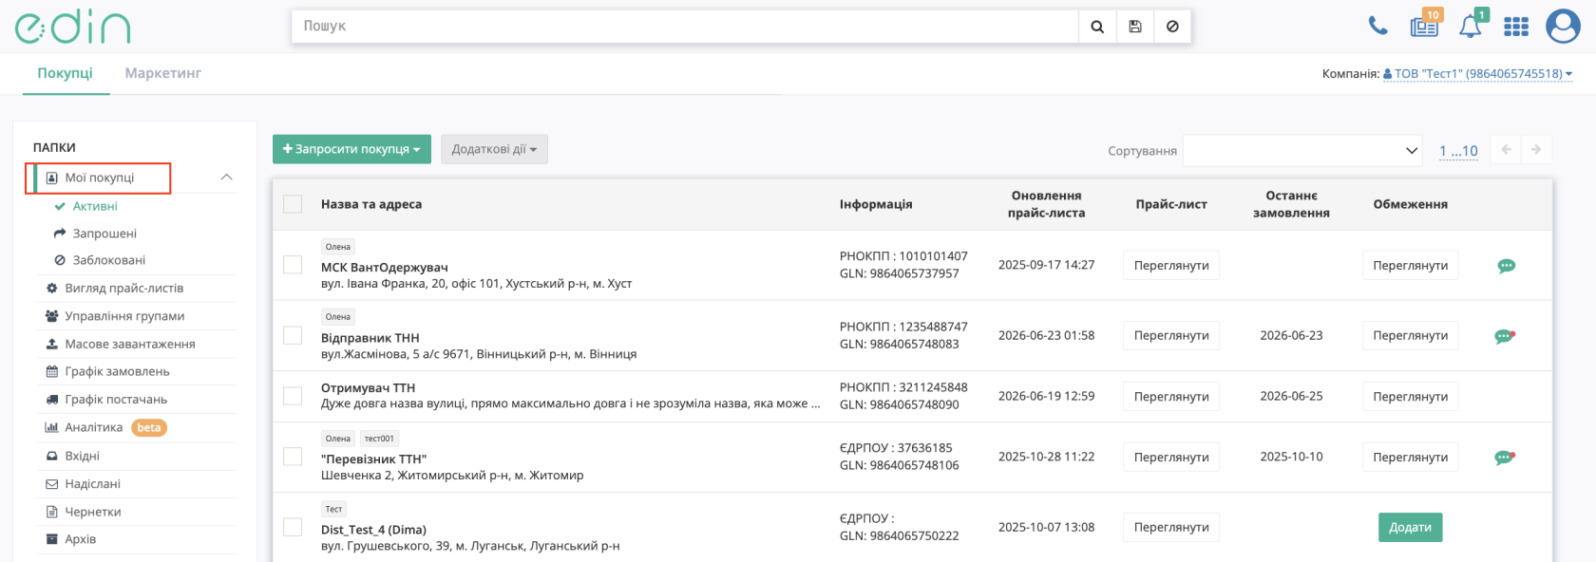Click the тест001 tag label
The width and height of the screenshot is (1596, 562).
tap(379, 439)
